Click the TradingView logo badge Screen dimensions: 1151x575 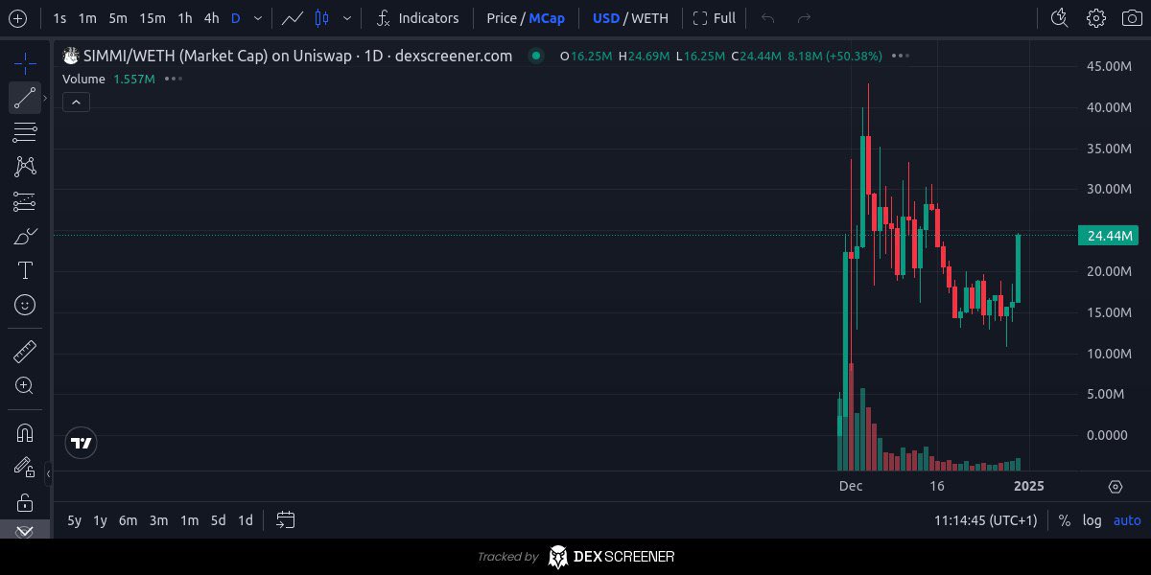[x=82, y=443]
